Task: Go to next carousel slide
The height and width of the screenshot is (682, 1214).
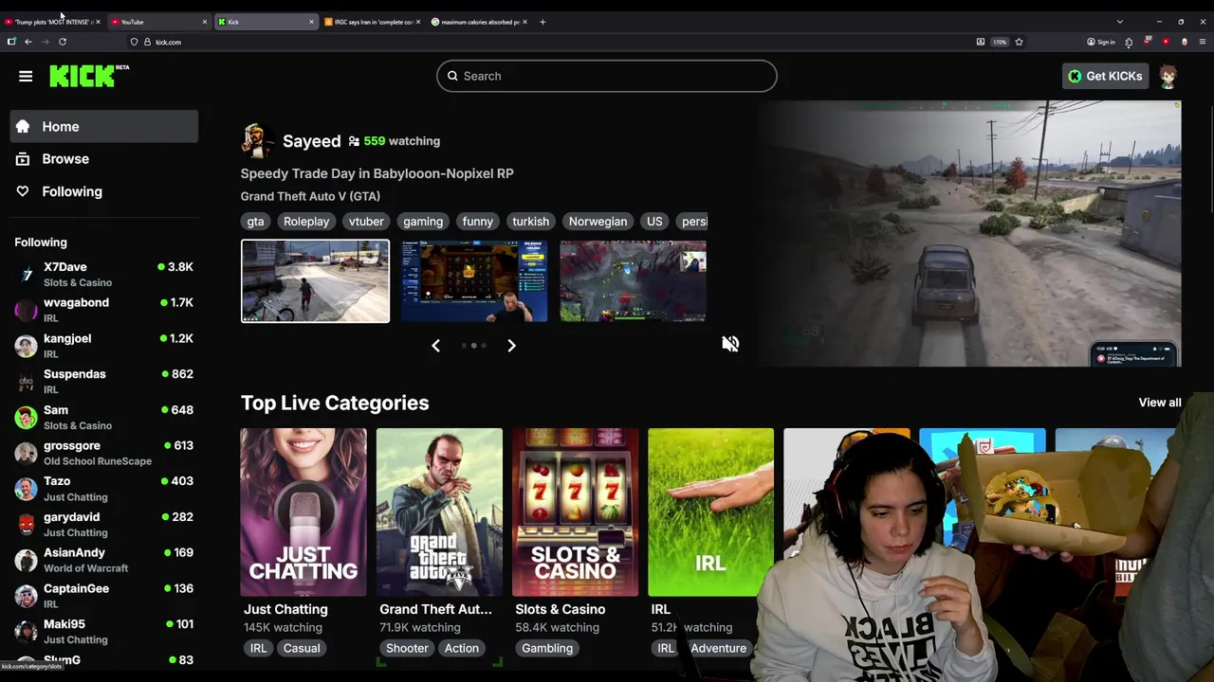Action: (511, 346)
